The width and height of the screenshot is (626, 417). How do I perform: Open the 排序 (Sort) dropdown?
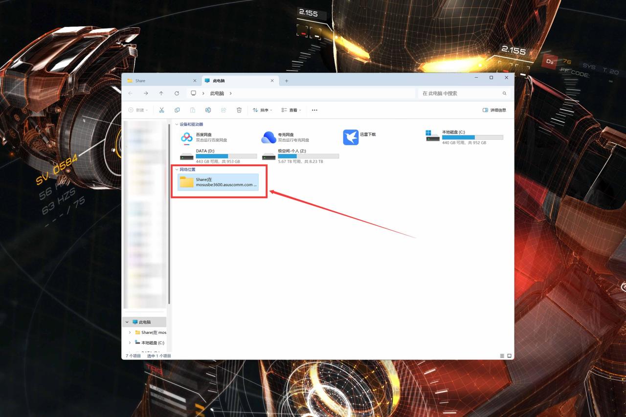(263, 110)
